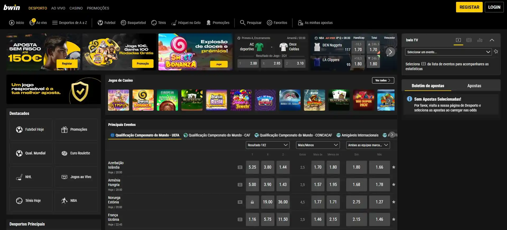Screen dimensions: 507x230
Task: Select the bwin TV video view icon
Action: coord(458,40)
